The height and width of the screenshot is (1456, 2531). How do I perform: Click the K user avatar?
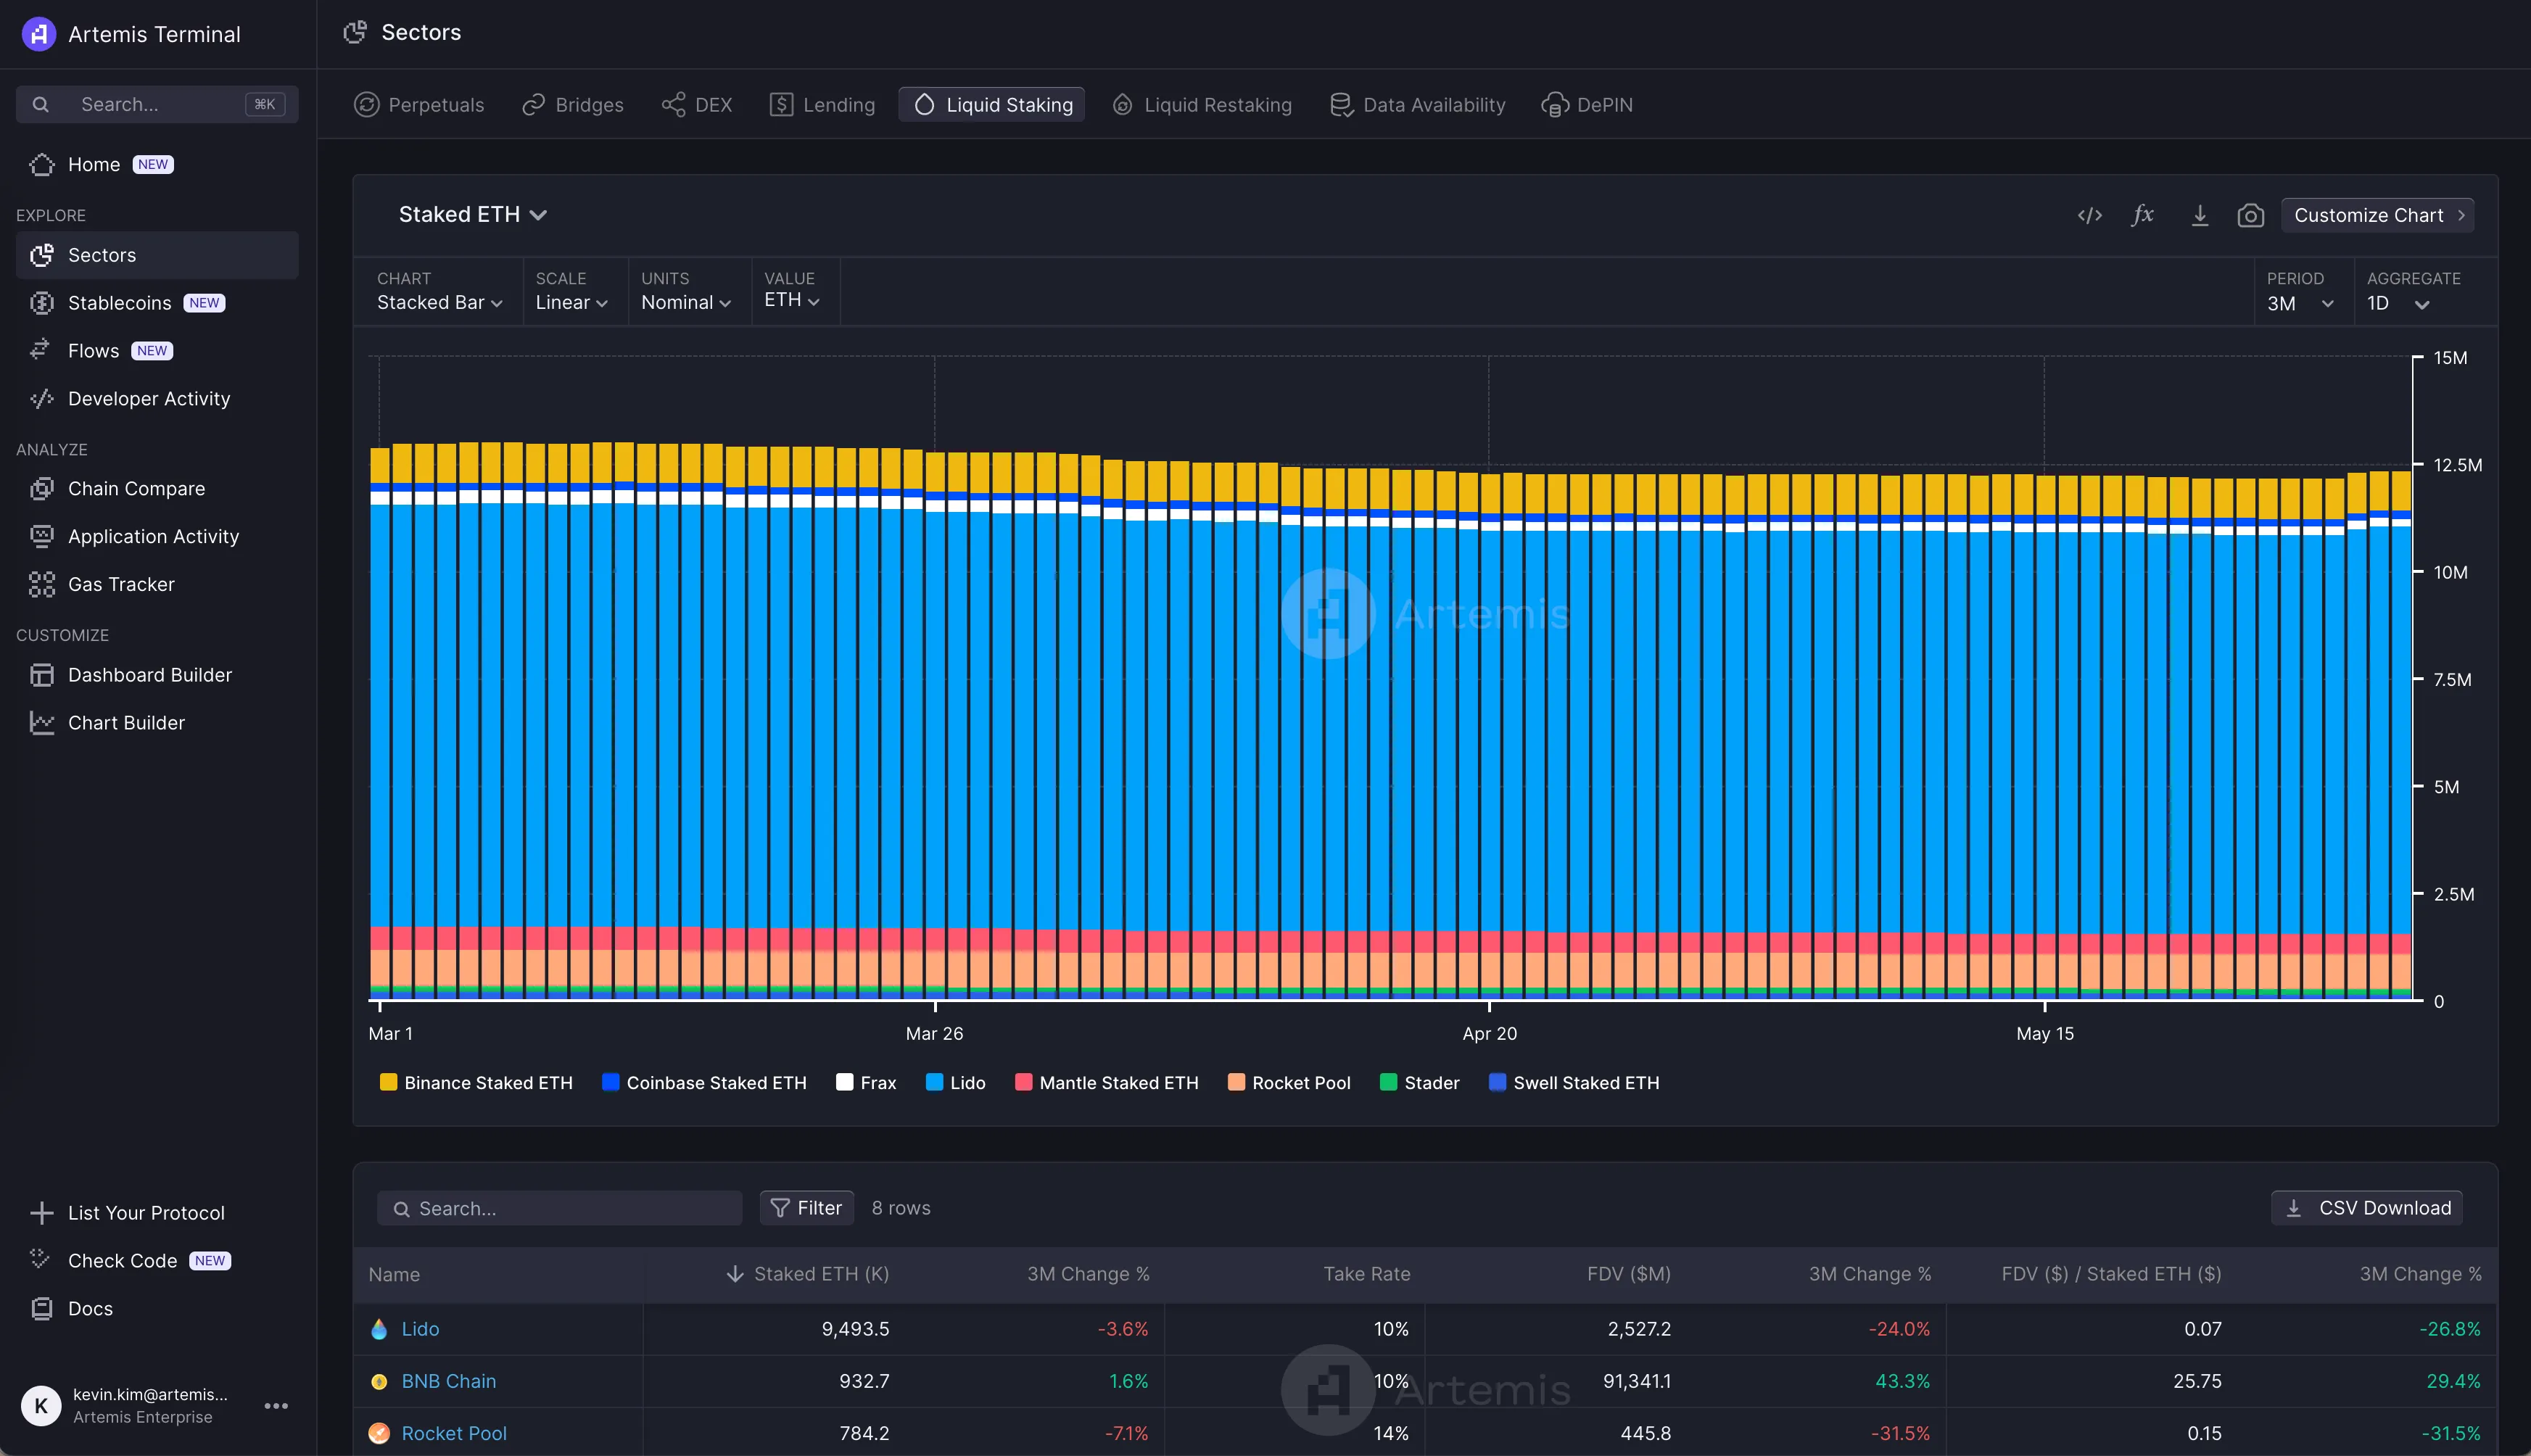(41, 1405)
